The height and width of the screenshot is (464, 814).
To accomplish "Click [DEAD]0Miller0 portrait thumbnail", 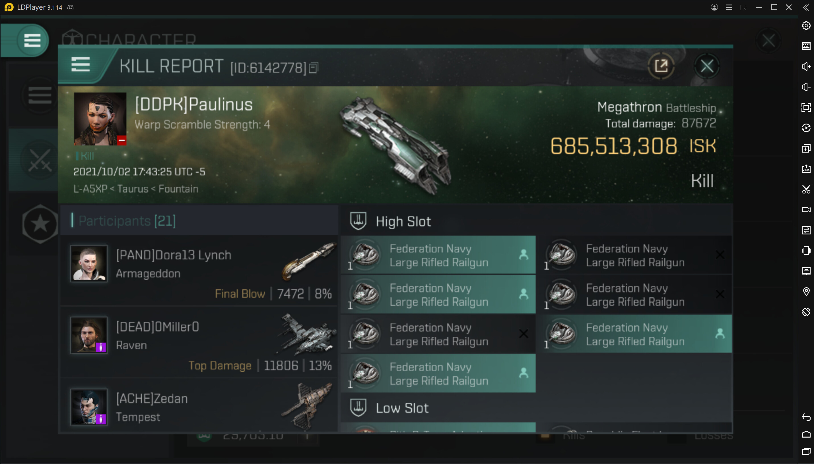I will (89, 335).
